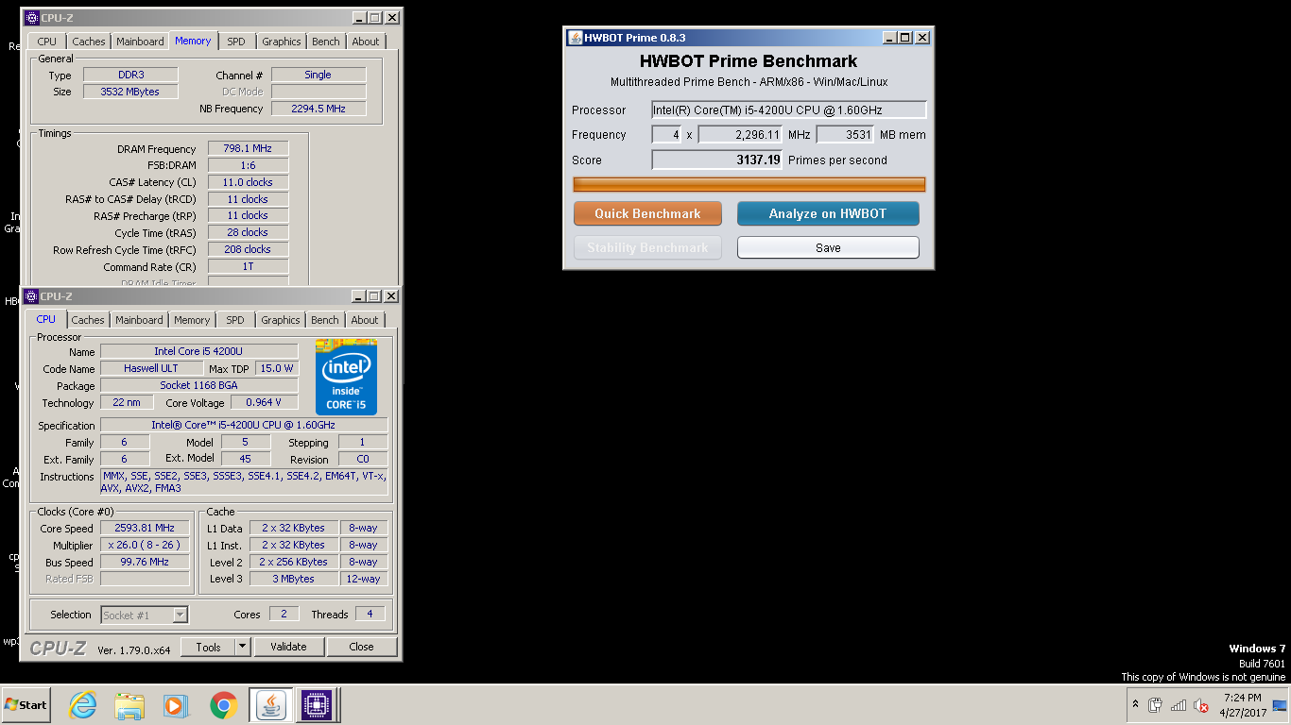Click the frequency field showing 2,296.11

[x=740, y=135]
